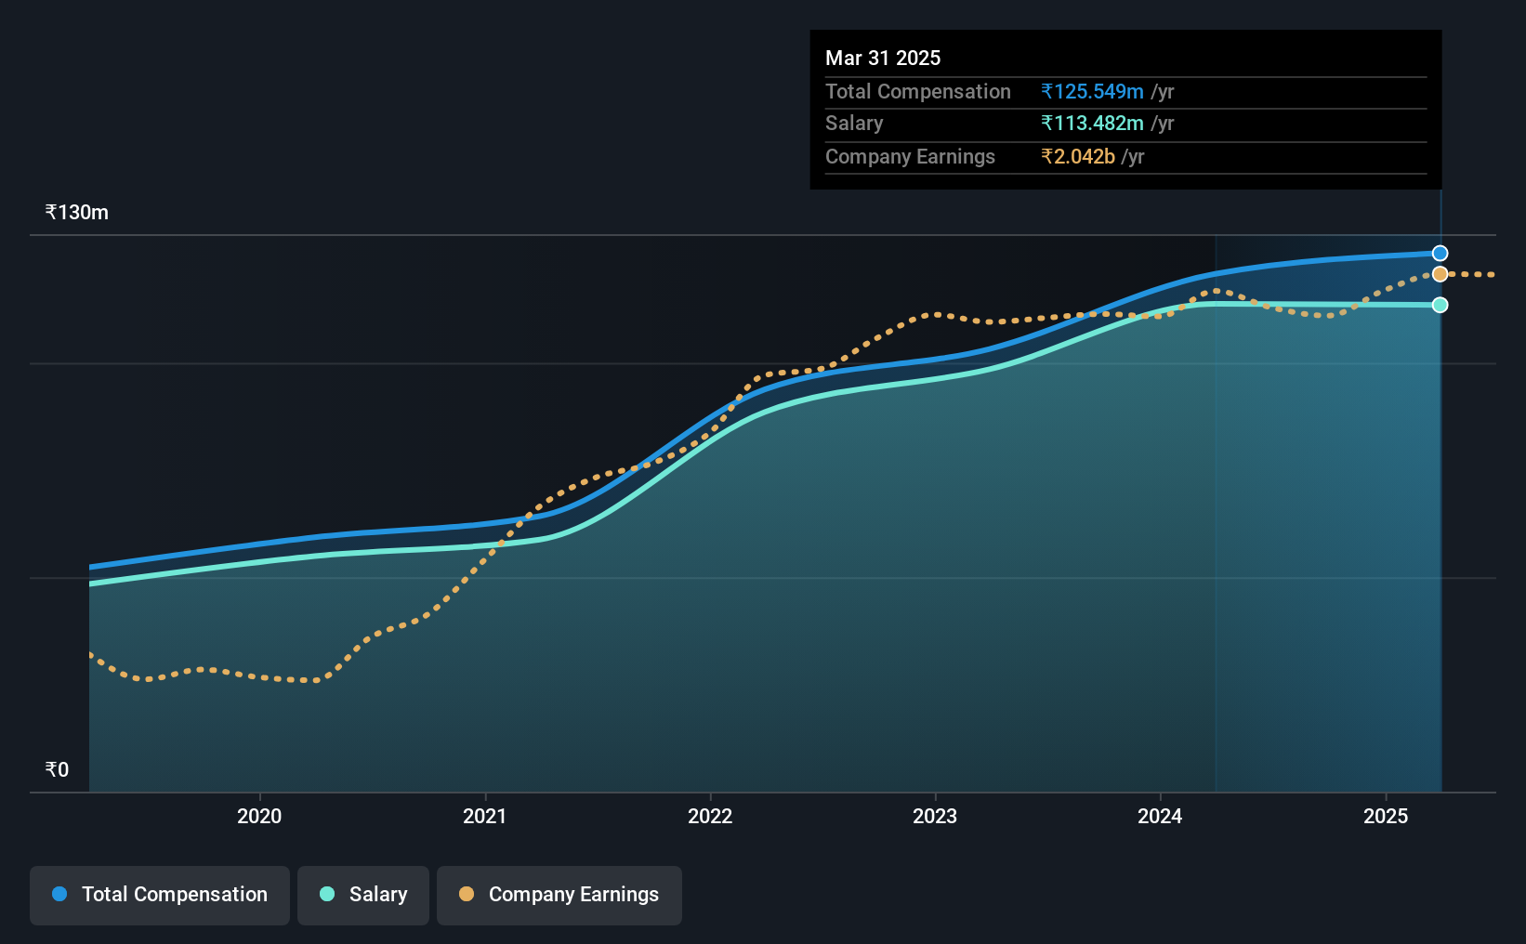The width and height of the screenshot is (1526, 944).
Task: Click the ₹125.549m total compensation tooltip value
Action: (x=1093, y=91)
